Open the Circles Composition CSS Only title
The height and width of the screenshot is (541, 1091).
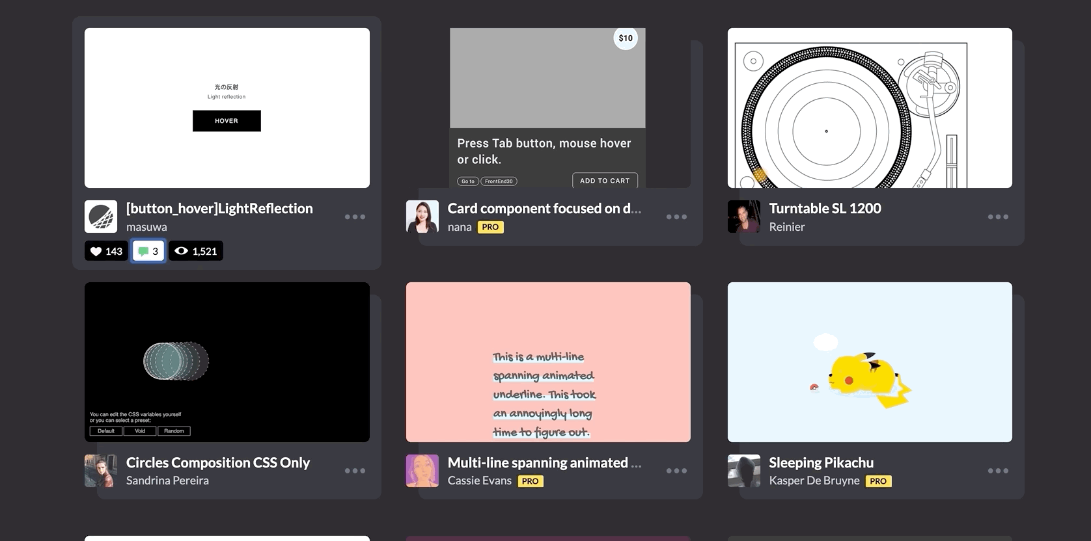pos(218,462)
